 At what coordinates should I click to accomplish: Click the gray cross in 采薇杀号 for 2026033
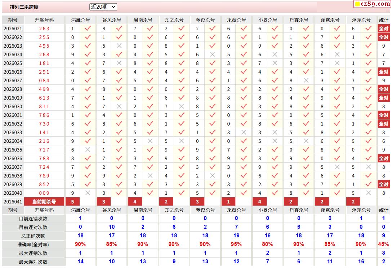point(244,132)
